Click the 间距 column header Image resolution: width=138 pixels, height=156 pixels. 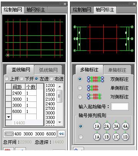18,87
